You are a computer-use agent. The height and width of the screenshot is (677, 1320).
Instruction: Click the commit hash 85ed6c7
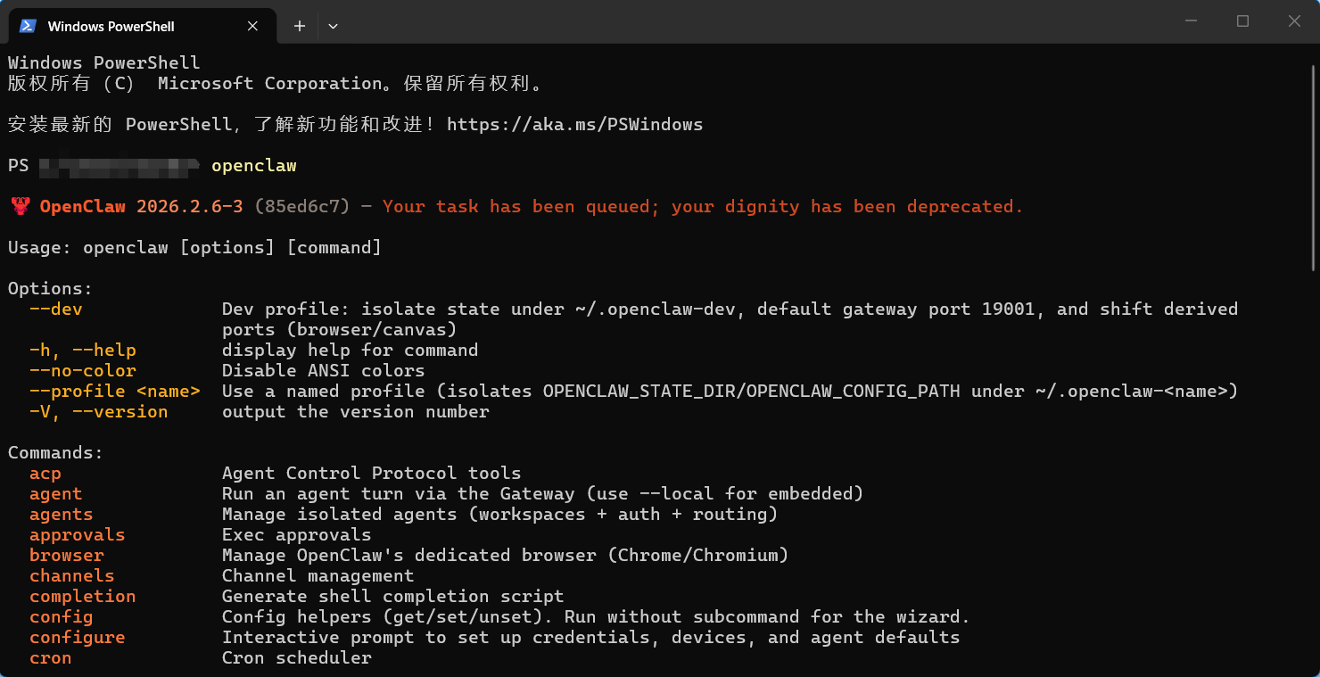click(x=302, y=206)
